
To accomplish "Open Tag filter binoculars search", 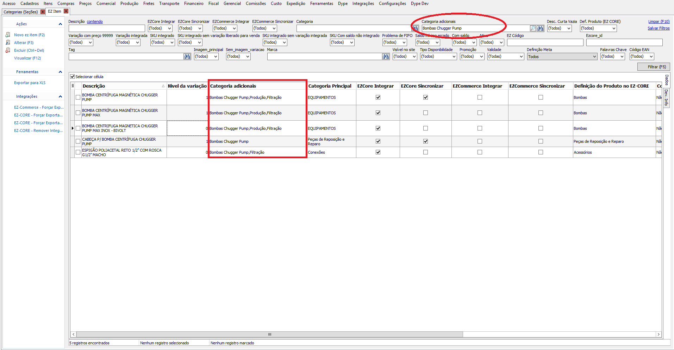I will coord(187,57).
